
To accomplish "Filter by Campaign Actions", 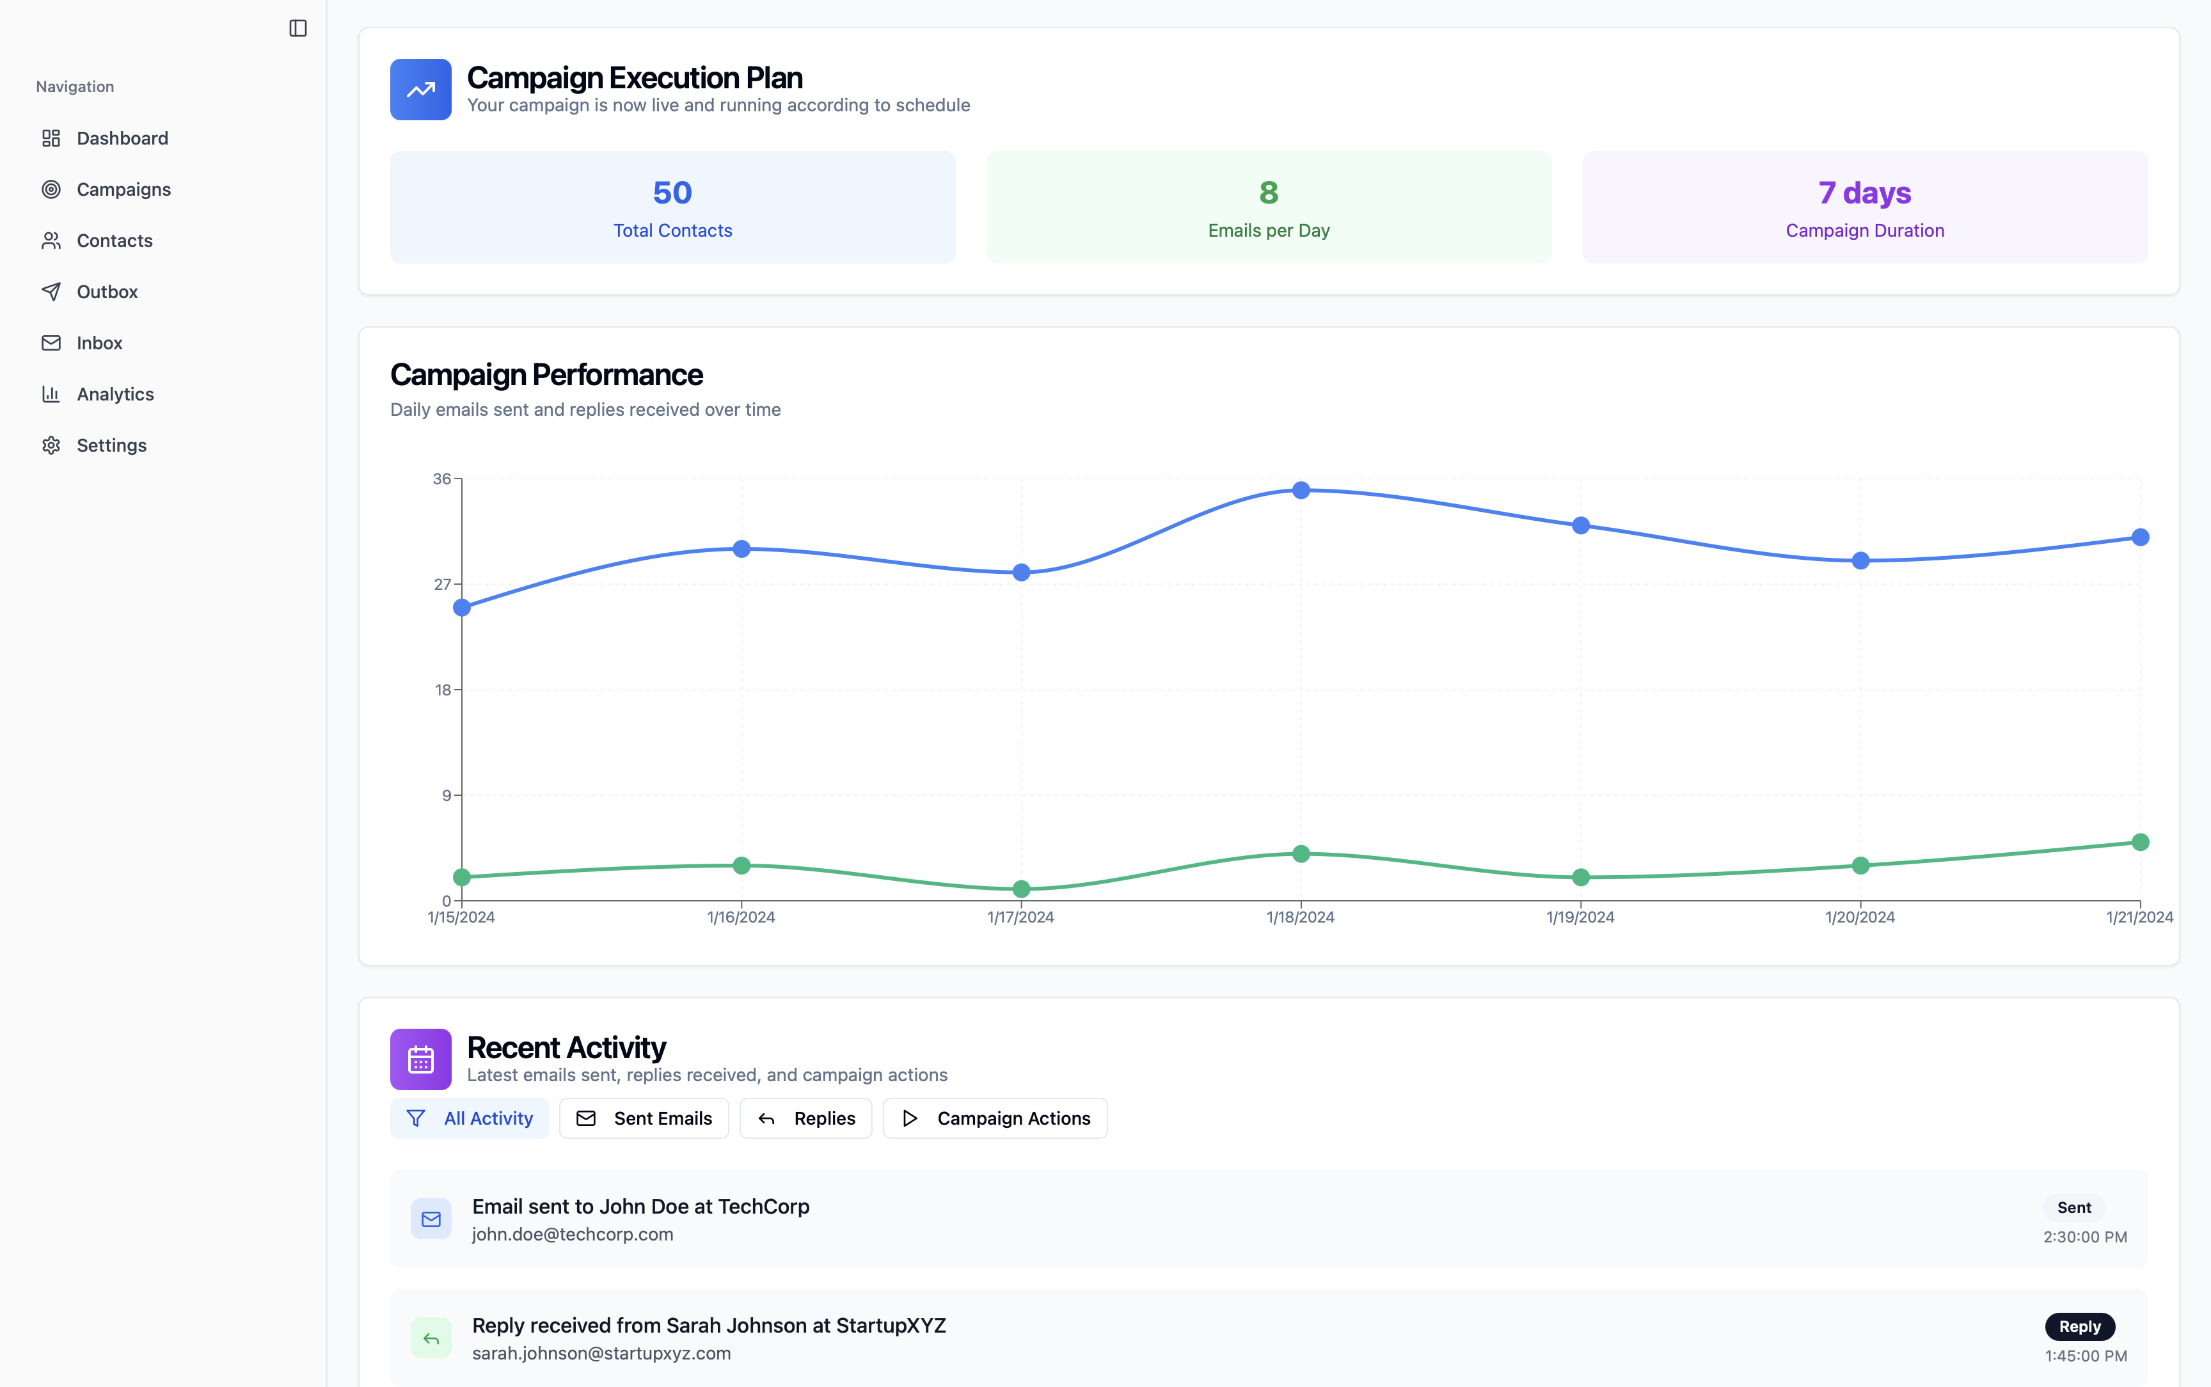I will point(995,1118).
